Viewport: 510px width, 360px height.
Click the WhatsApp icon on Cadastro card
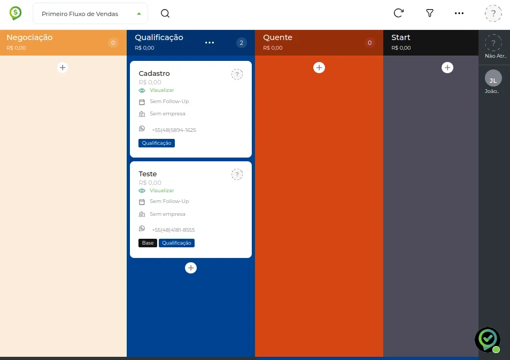coord(142,129)
